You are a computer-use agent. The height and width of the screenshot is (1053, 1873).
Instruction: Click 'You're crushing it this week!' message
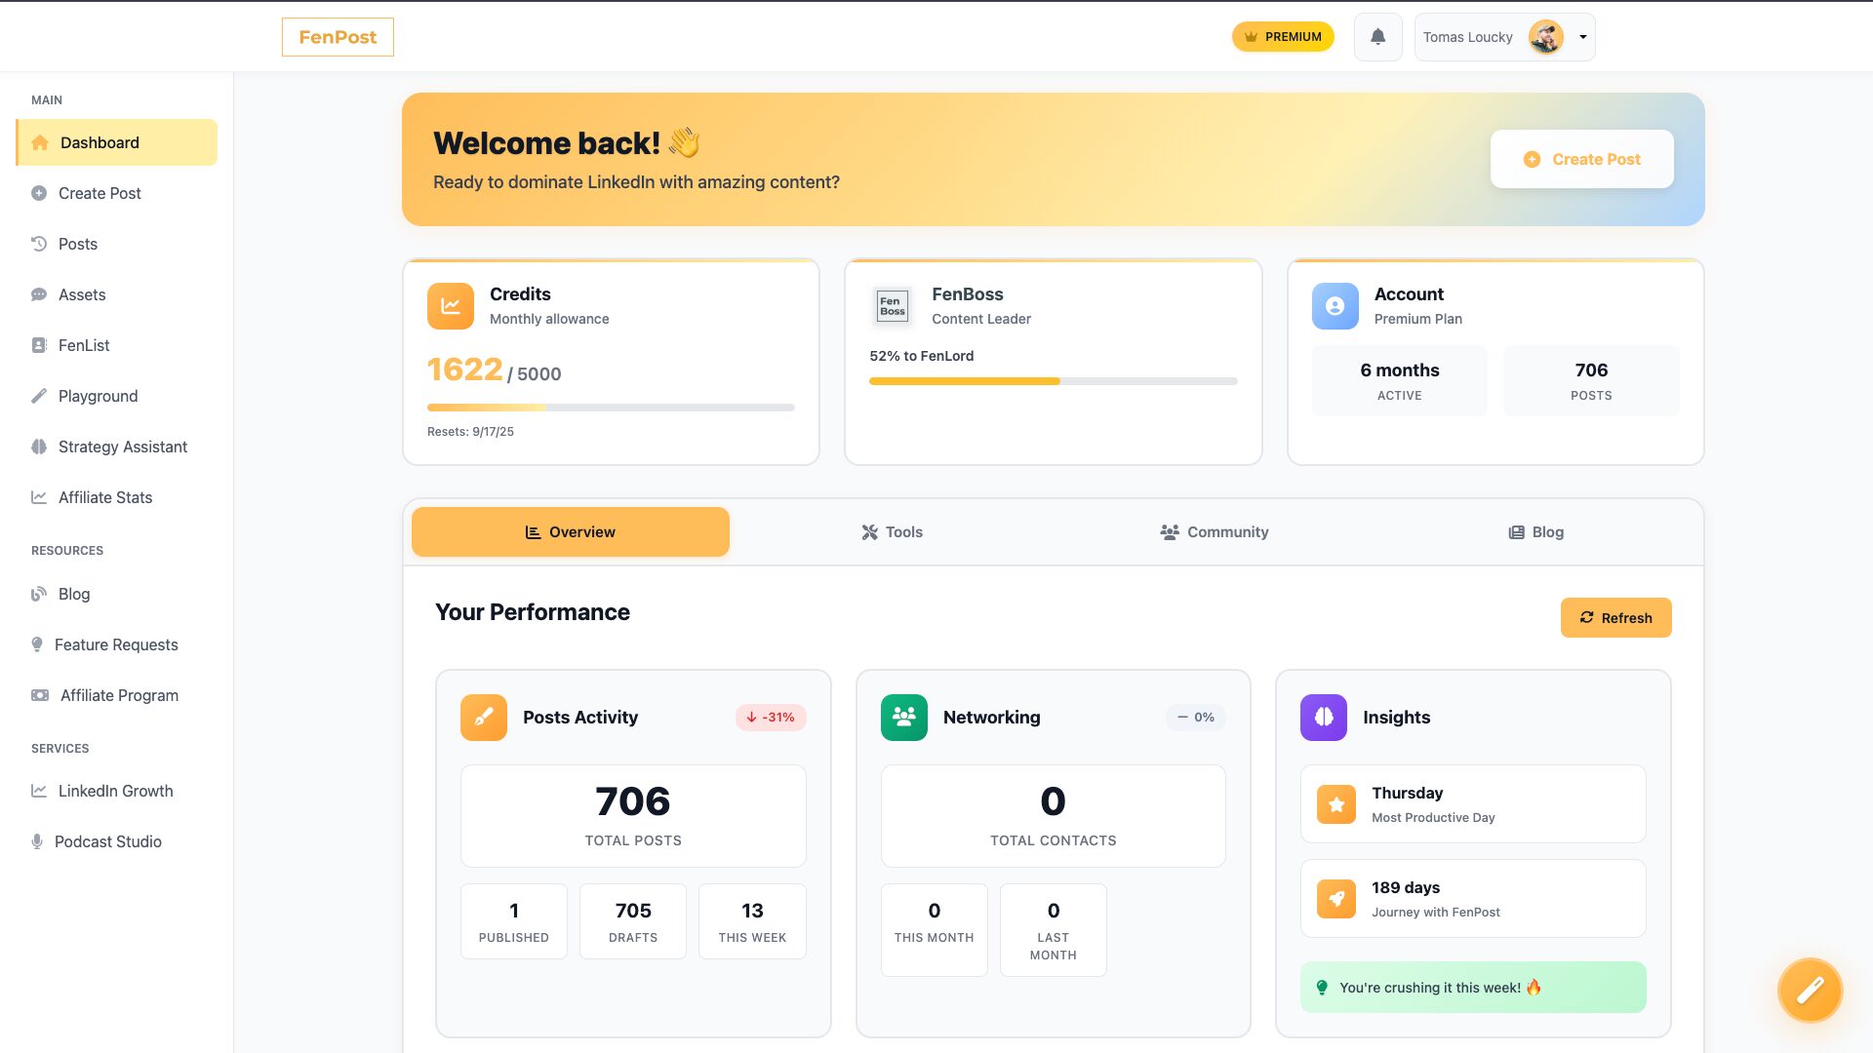(x=1473, y=988)
